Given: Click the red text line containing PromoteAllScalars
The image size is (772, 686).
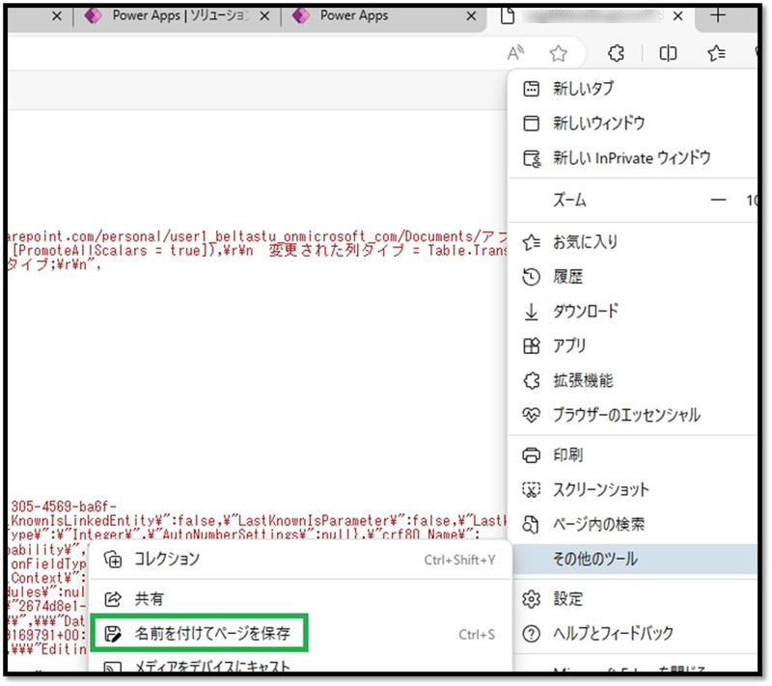Looking at the screenshot, I should (x=259, y=251).
